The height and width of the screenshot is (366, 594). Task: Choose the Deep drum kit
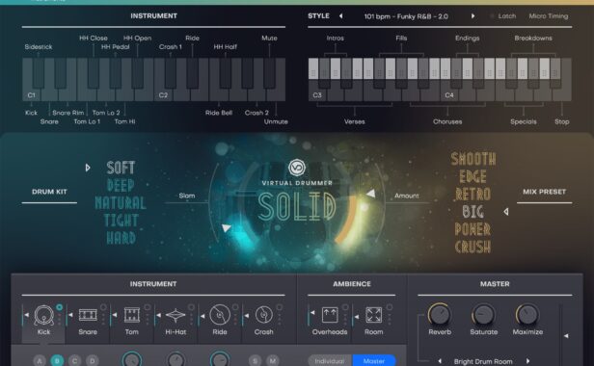(x=121, y=186)
